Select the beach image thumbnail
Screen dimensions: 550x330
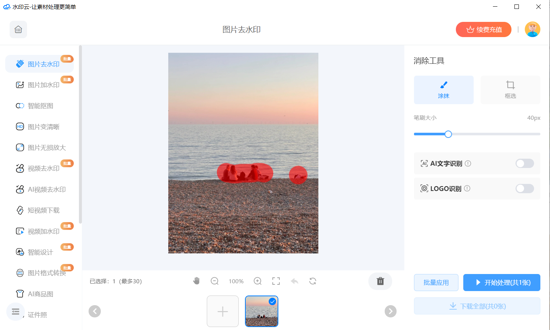pos(262,311)
